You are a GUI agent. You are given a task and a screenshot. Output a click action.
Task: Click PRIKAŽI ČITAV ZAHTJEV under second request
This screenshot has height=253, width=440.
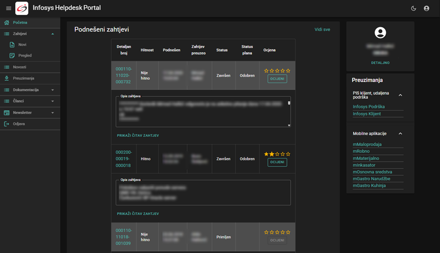(x=138, y=214)
